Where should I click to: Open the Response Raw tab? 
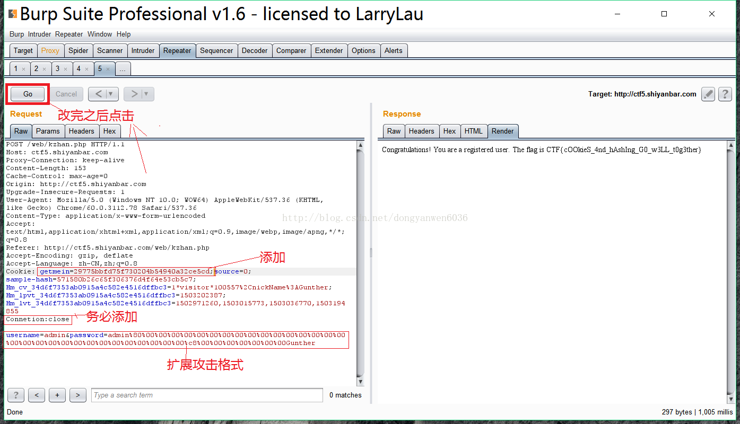394,131
